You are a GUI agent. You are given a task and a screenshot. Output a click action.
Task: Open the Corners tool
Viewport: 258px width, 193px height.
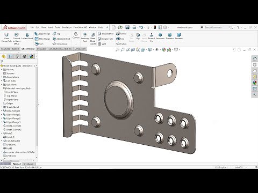(x=76, y=35)
